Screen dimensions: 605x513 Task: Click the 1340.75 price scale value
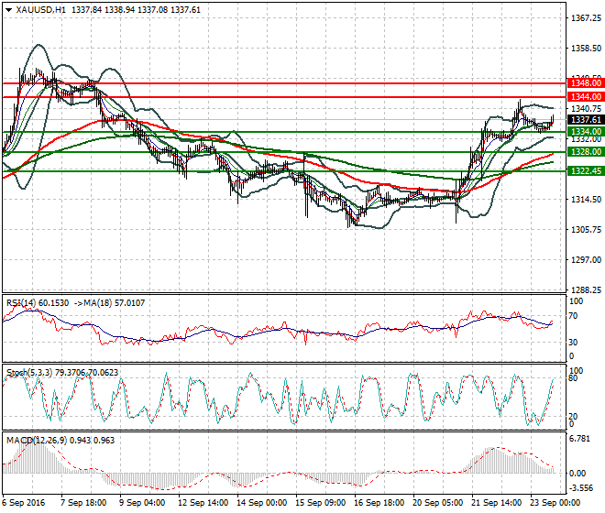click(586, 108)
